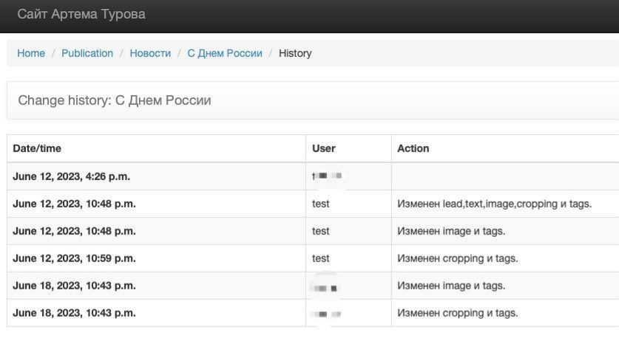
Task: Click the Action column header
Action: point(413,148)
